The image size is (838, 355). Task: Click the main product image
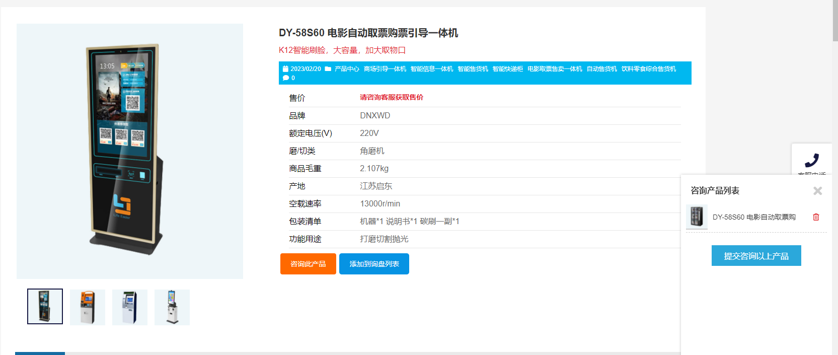pyautogui.click(x=130, y=151)
